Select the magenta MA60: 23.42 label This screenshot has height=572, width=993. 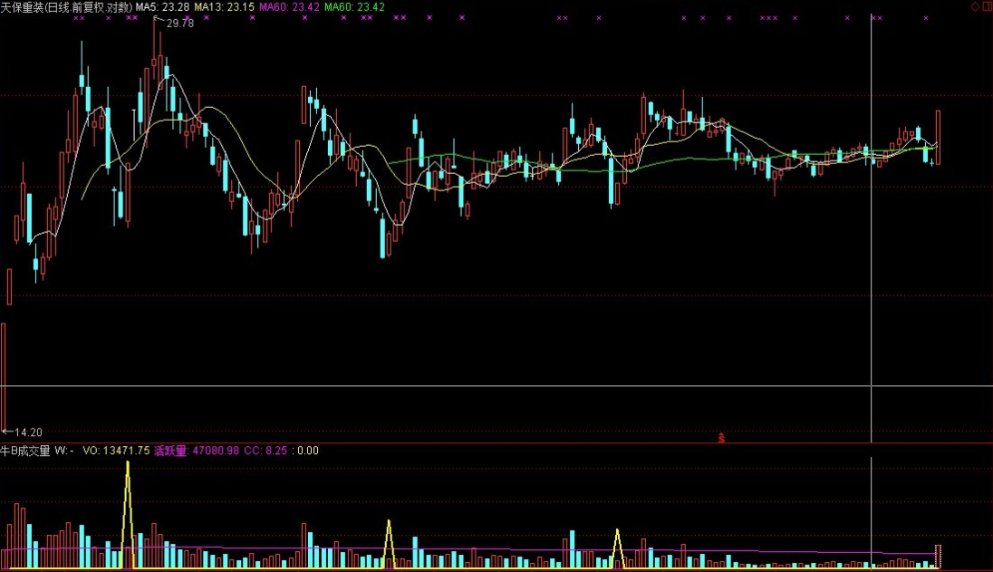[289, 7]
